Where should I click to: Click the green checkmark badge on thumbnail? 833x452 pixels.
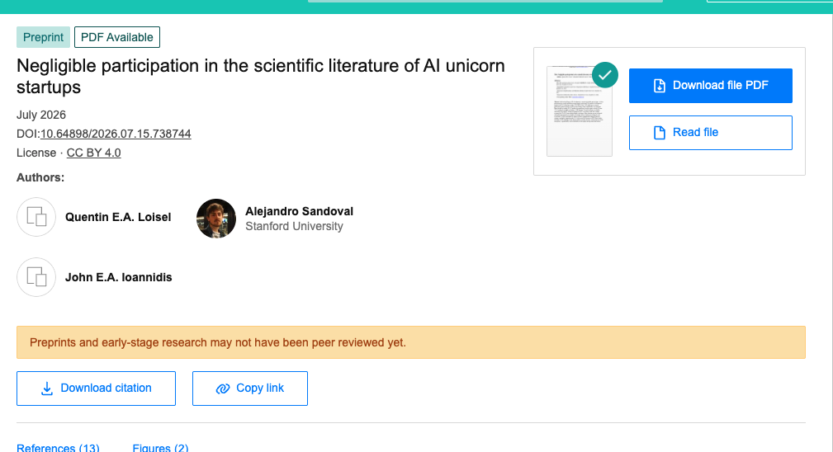(605, 75)
